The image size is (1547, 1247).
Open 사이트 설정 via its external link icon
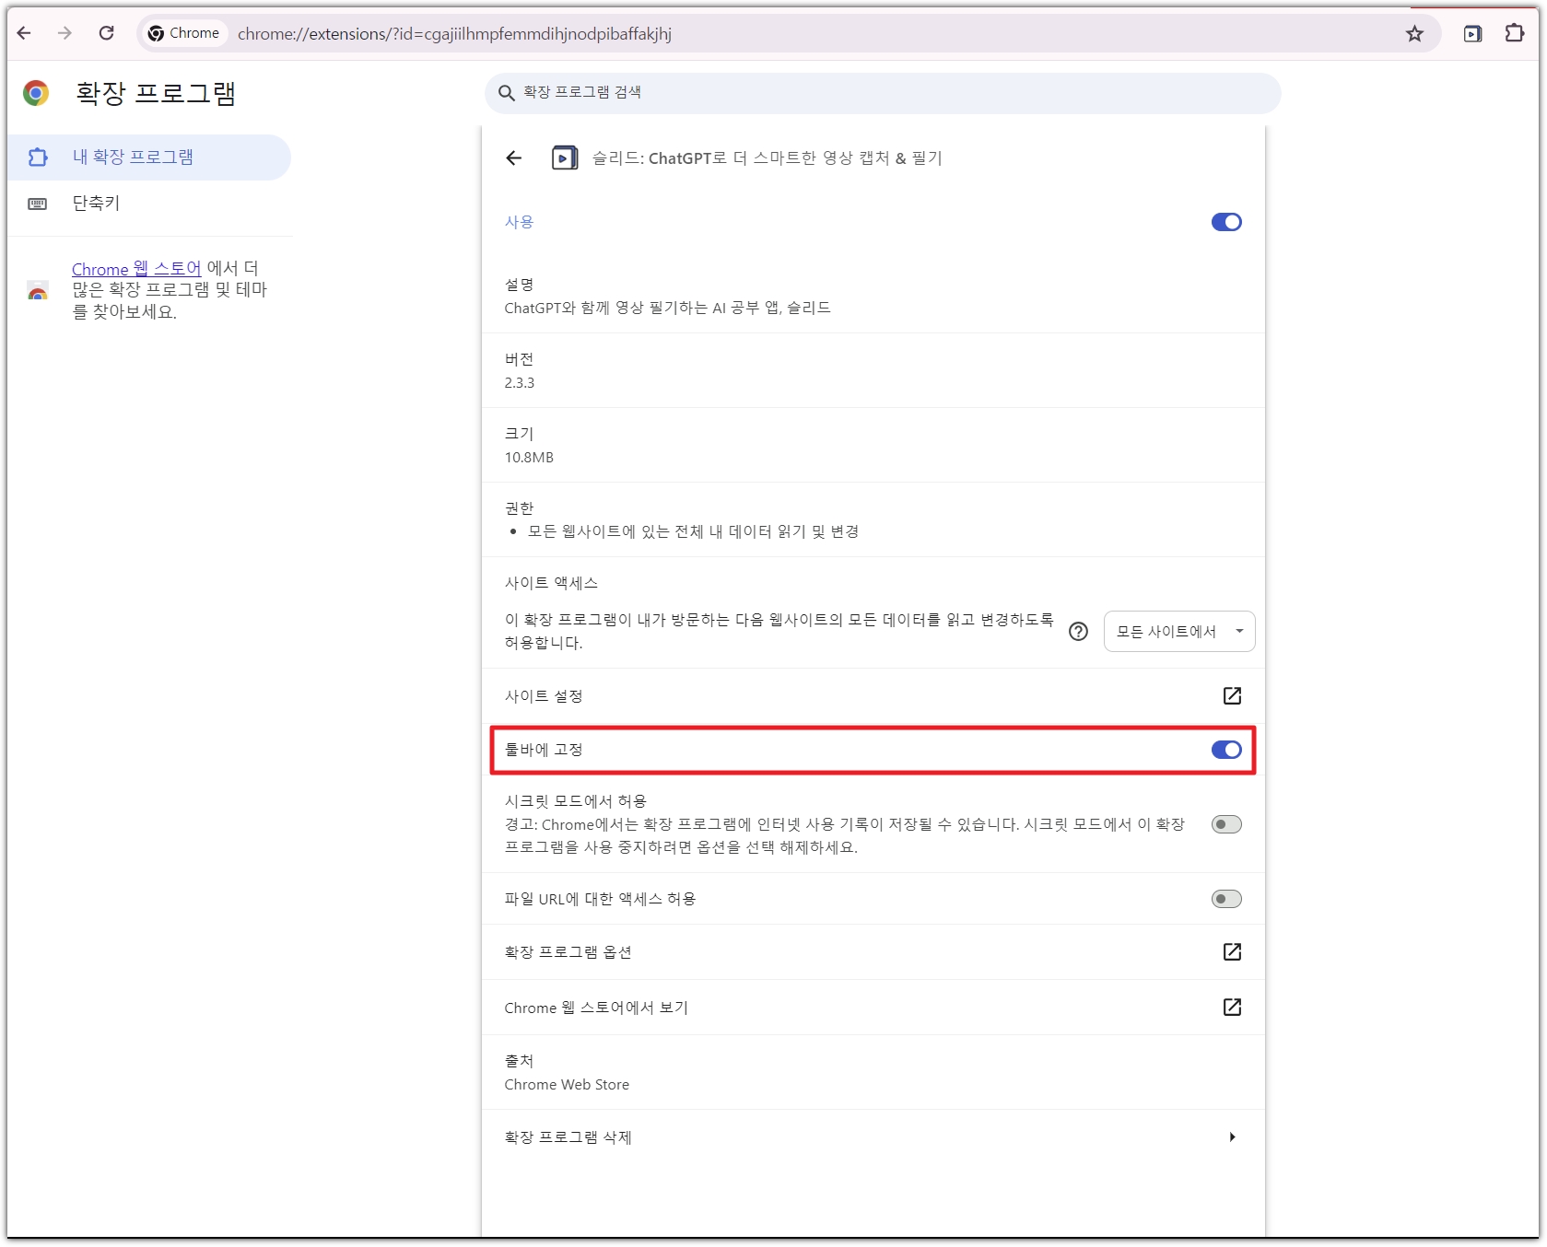(1232, 696)
